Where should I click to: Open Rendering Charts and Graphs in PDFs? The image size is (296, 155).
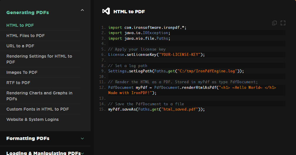tap(39, 96)
